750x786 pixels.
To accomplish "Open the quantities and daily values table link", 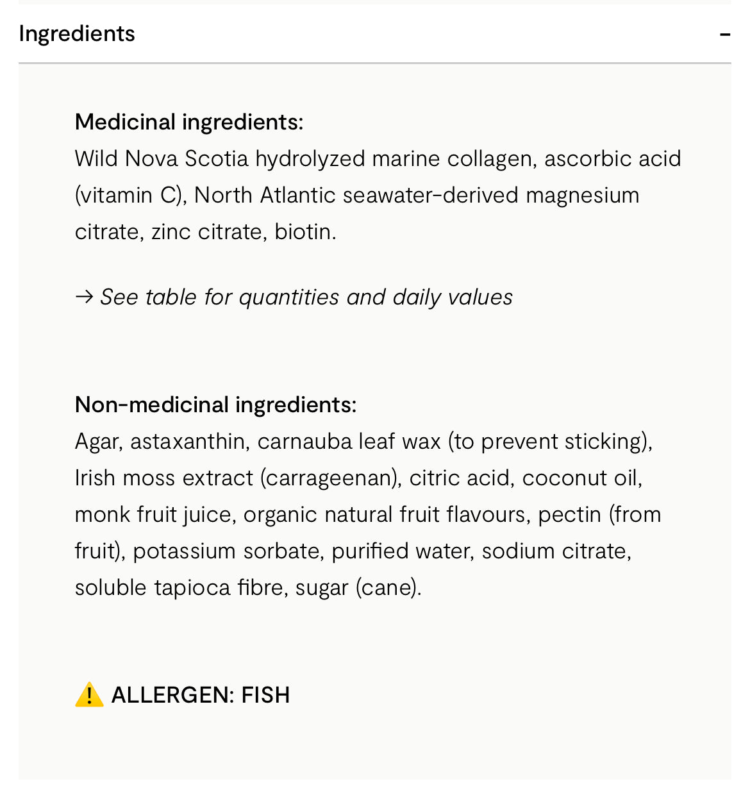I will pos(306,297).
